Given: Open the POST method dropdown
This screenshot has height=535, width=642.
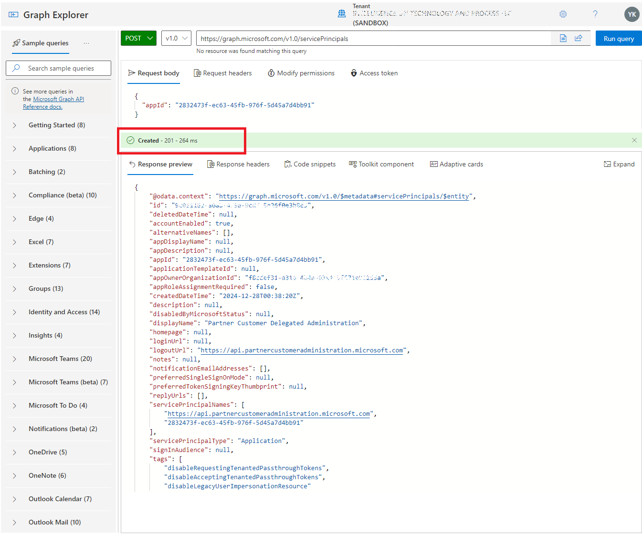Looking at the screenshot, I should click(139, 38).
